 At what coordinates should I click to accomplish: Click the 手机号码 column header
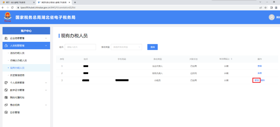point(122,59)
